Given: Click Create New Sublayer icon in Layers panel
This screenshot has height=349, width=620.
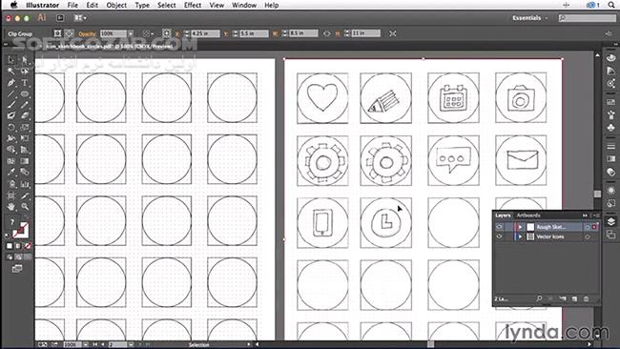Looking at the screenshot, I should (563, 298).
